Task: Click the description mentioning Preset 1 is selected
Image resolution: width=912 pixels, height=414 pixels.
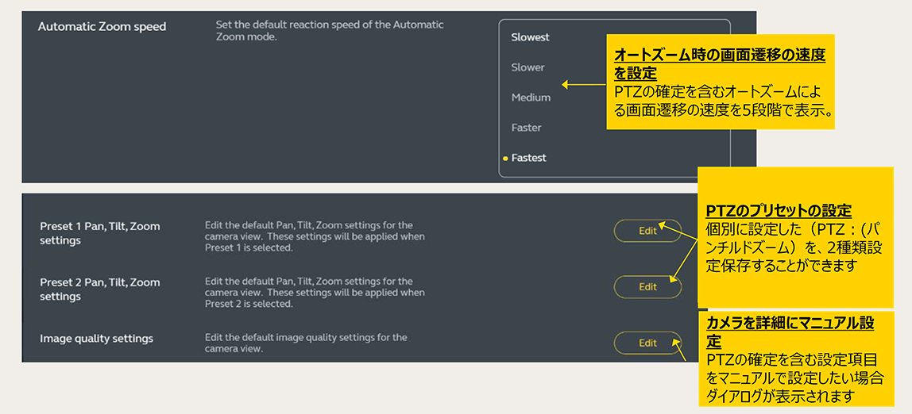Action: click(315, 236)
